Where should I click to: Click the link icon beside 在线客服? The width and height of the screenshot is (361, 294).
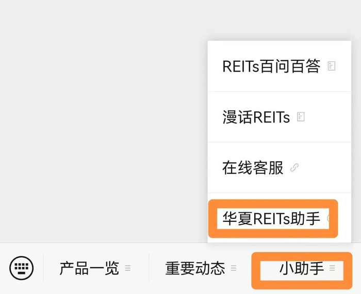click(x=294, y=167)
